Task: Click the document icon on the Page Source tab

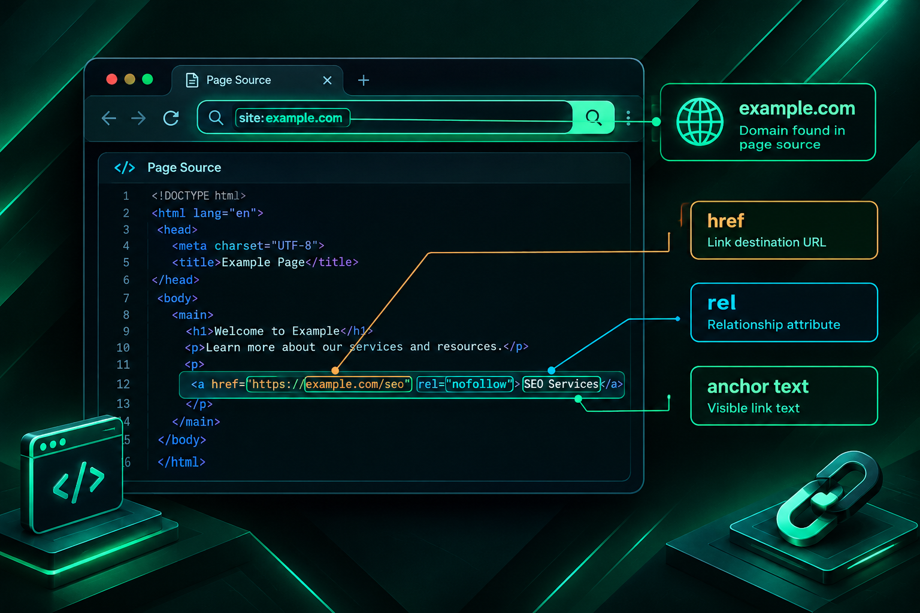Action: pyautogui.click(x=192, y=80)
